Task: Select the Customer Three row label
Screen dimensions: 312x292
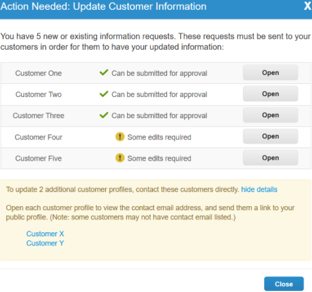Action: (38, 115)
